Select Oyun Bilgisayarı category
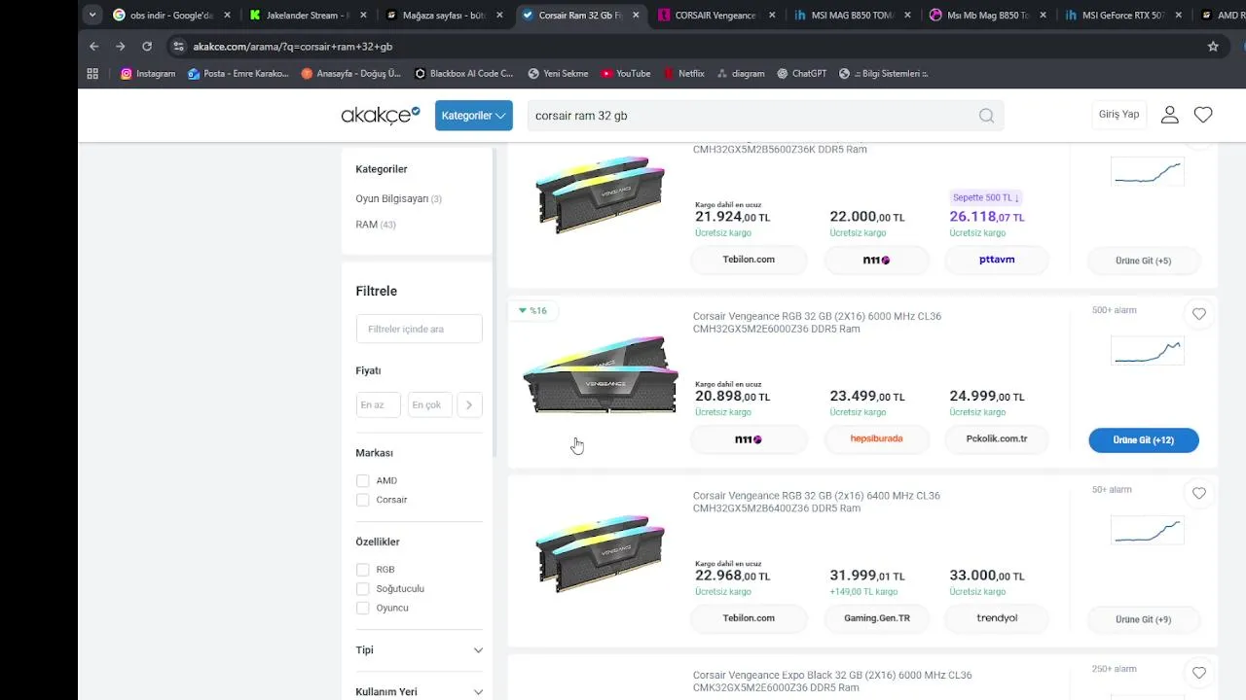Viewport: 1246px width, 700px height. pos(398,198)
